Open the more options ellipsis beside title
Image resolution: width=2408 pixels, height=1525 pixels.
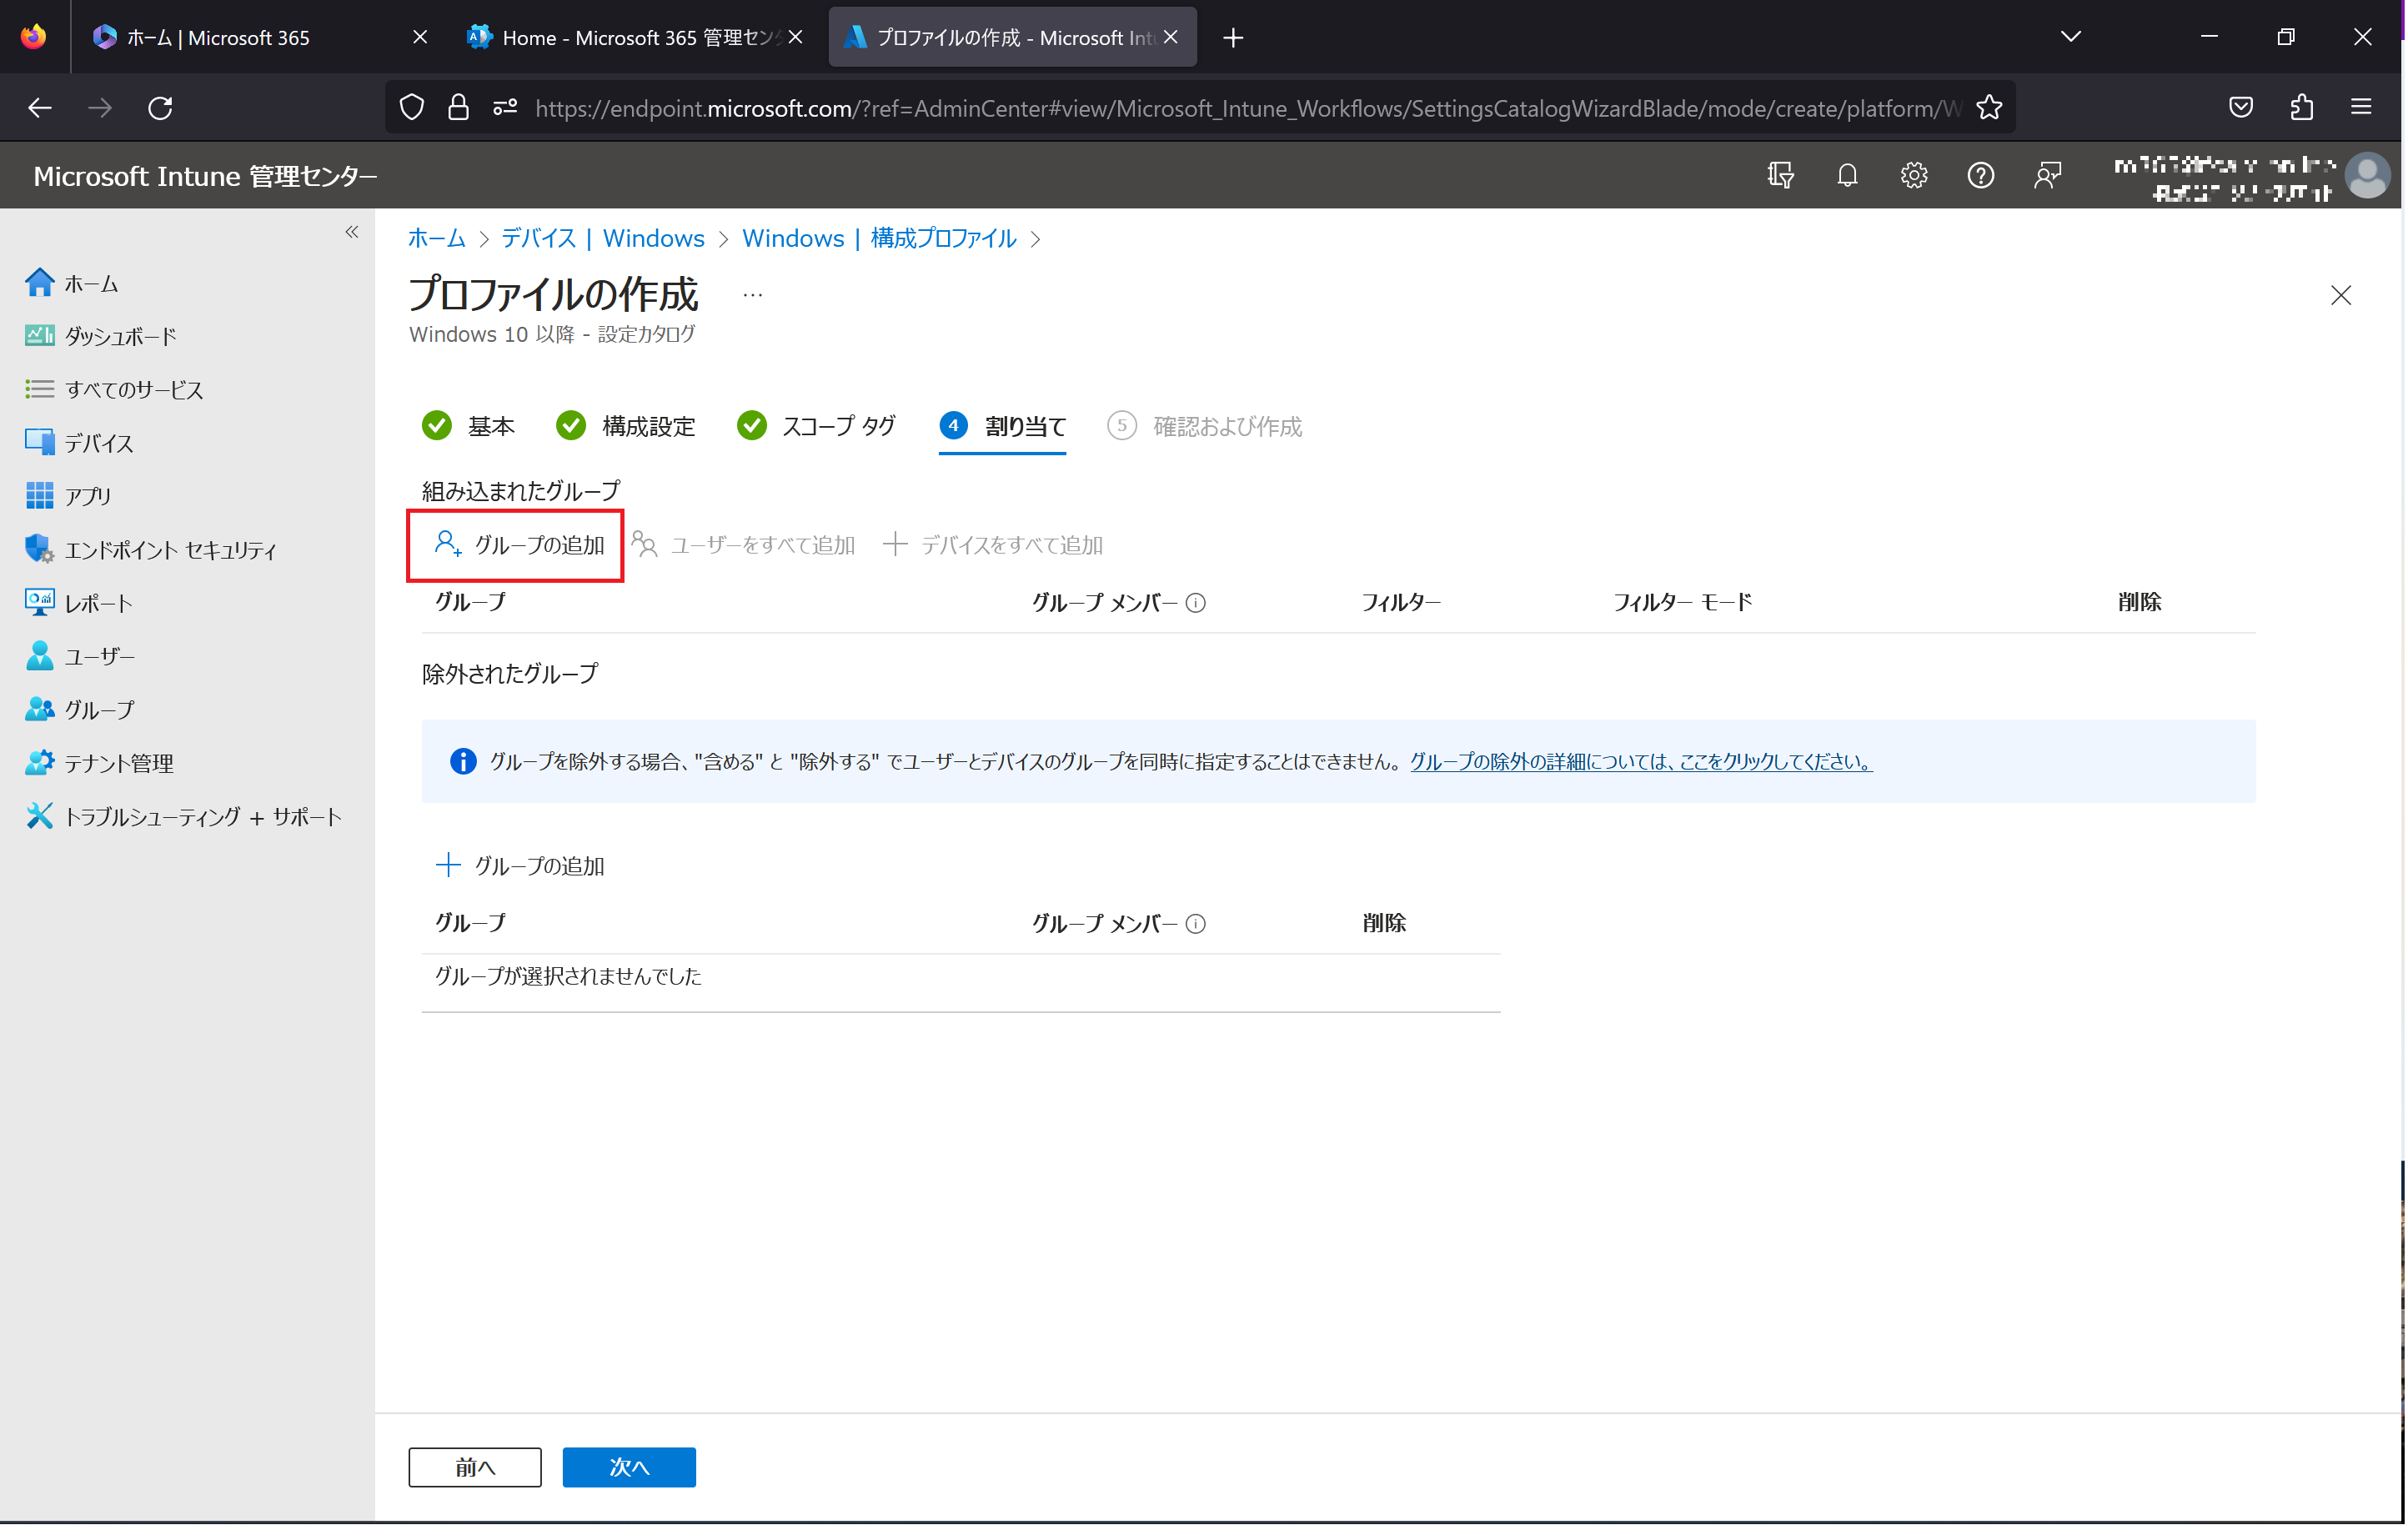pyautogui.click(x=753, y=295)
